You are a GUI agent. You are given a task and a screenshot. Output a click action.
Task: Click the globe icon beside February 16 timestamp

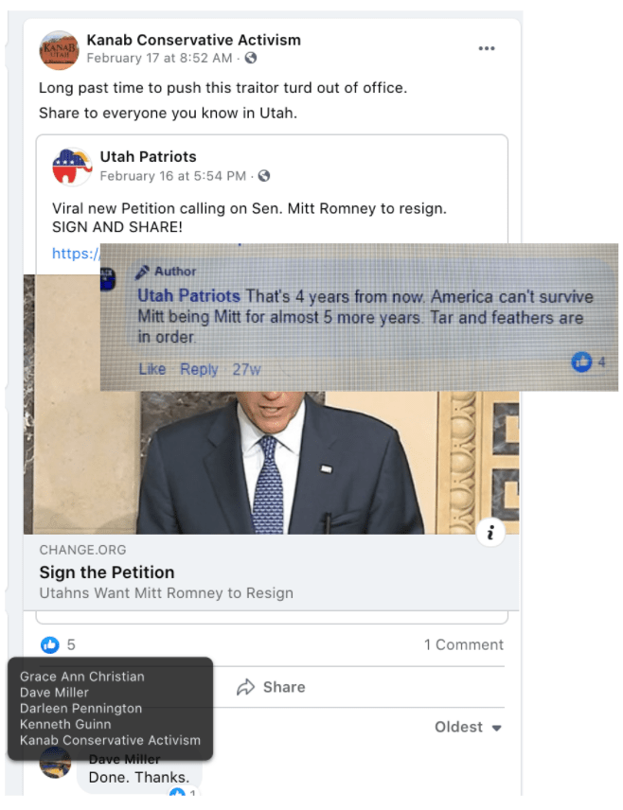point(264,176)
